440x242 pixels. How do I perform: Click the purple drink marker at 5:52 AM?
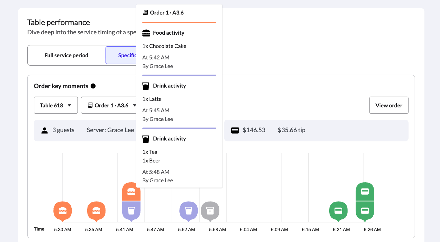tap(189, 211)
